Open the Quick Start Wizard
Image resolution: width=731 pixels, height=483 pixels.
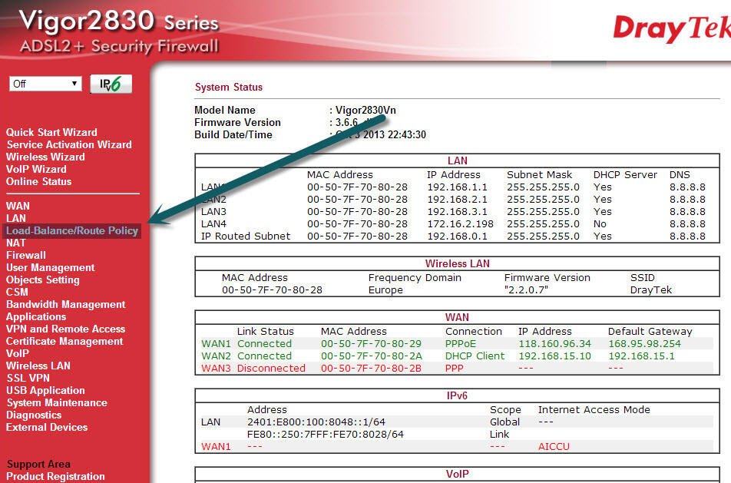pos(51,132)
